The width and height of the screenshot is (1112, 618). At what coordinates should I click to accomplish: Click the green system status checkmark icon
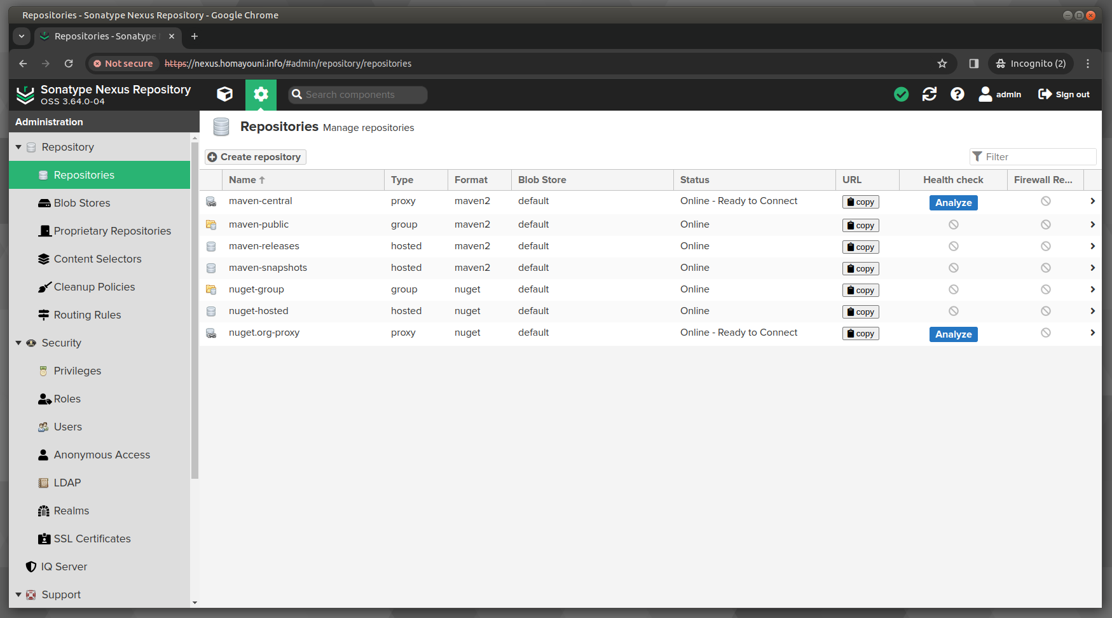pyautogui.click(x=901, y=95)
